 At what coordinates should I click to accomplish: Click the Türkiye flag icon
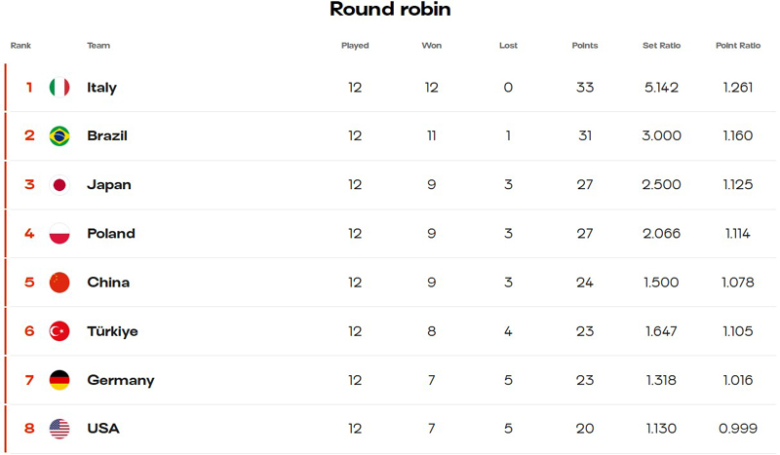pos(59,331)
